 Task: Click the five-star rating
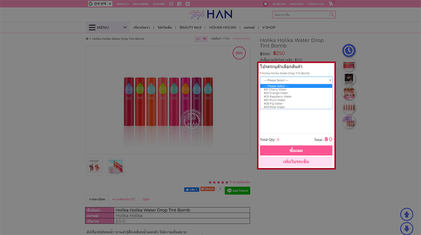[219, 182]
